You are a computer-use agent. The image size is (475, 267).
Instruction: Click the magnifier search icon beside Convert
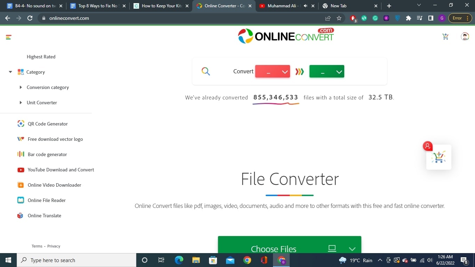coord(206,71)
